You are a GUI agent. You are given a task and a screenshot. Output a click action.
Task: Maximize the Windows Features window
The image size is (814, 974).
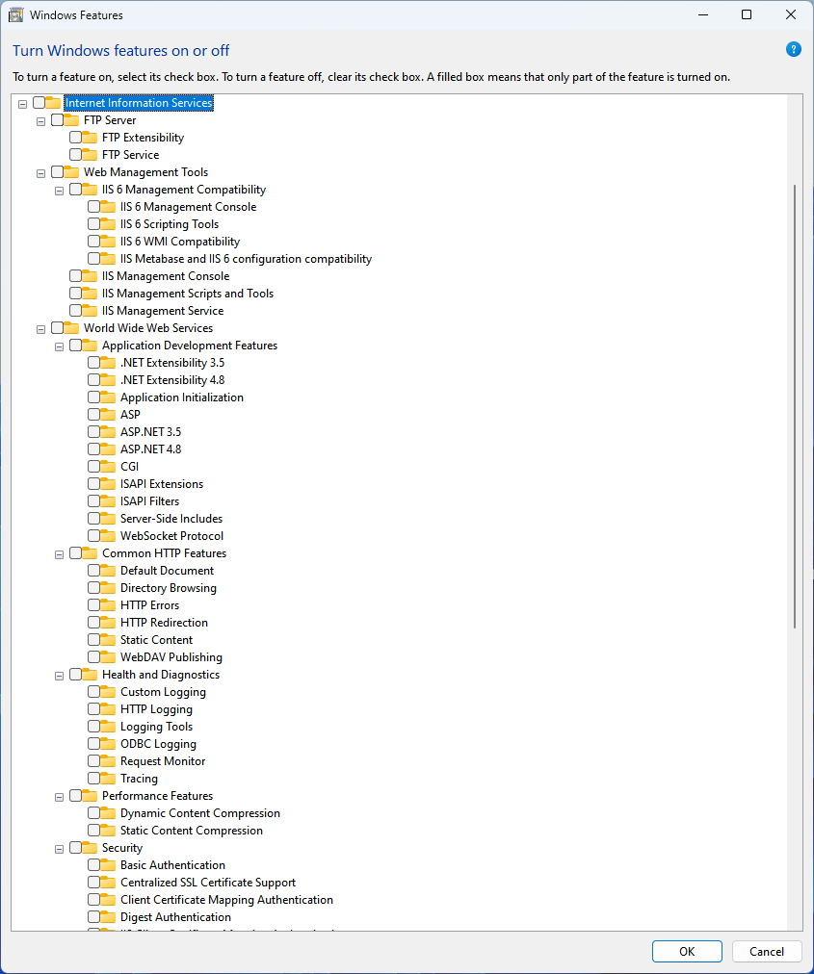pyautogui.click(x=747, y=14)
